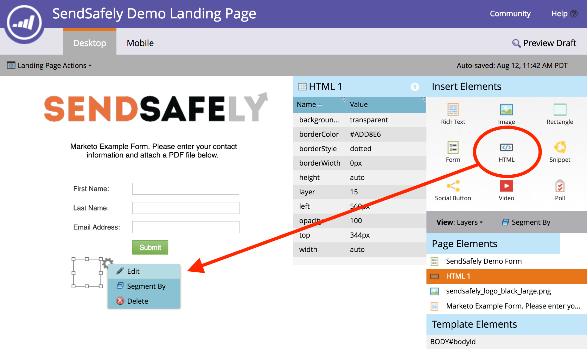Click the Last Name input field
The image size is (587, 349).
186,208
